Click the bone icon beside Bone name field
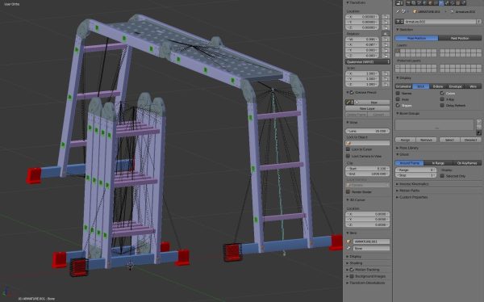484x302 pixels. 348,248
